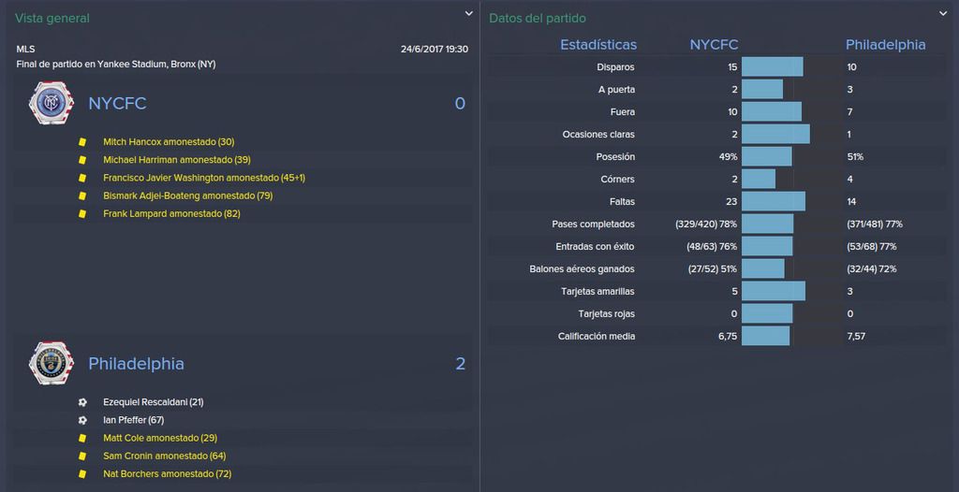Click the Philadelphia club crest logo
Image resolution: width=959 pixels, height=492 pixels.
[x=52, y=364]
